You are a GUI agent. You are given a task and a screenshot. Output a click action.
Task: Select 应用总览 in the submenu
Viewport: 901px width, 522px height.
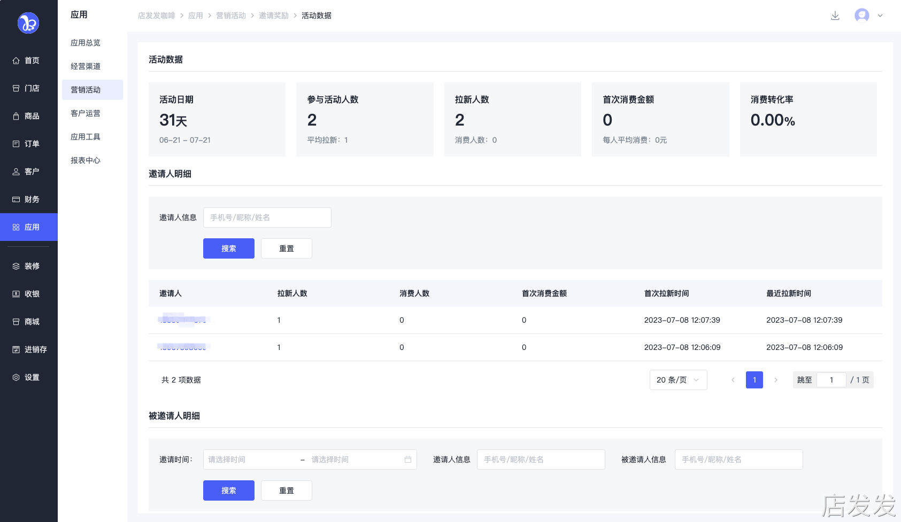pos(86,43)
